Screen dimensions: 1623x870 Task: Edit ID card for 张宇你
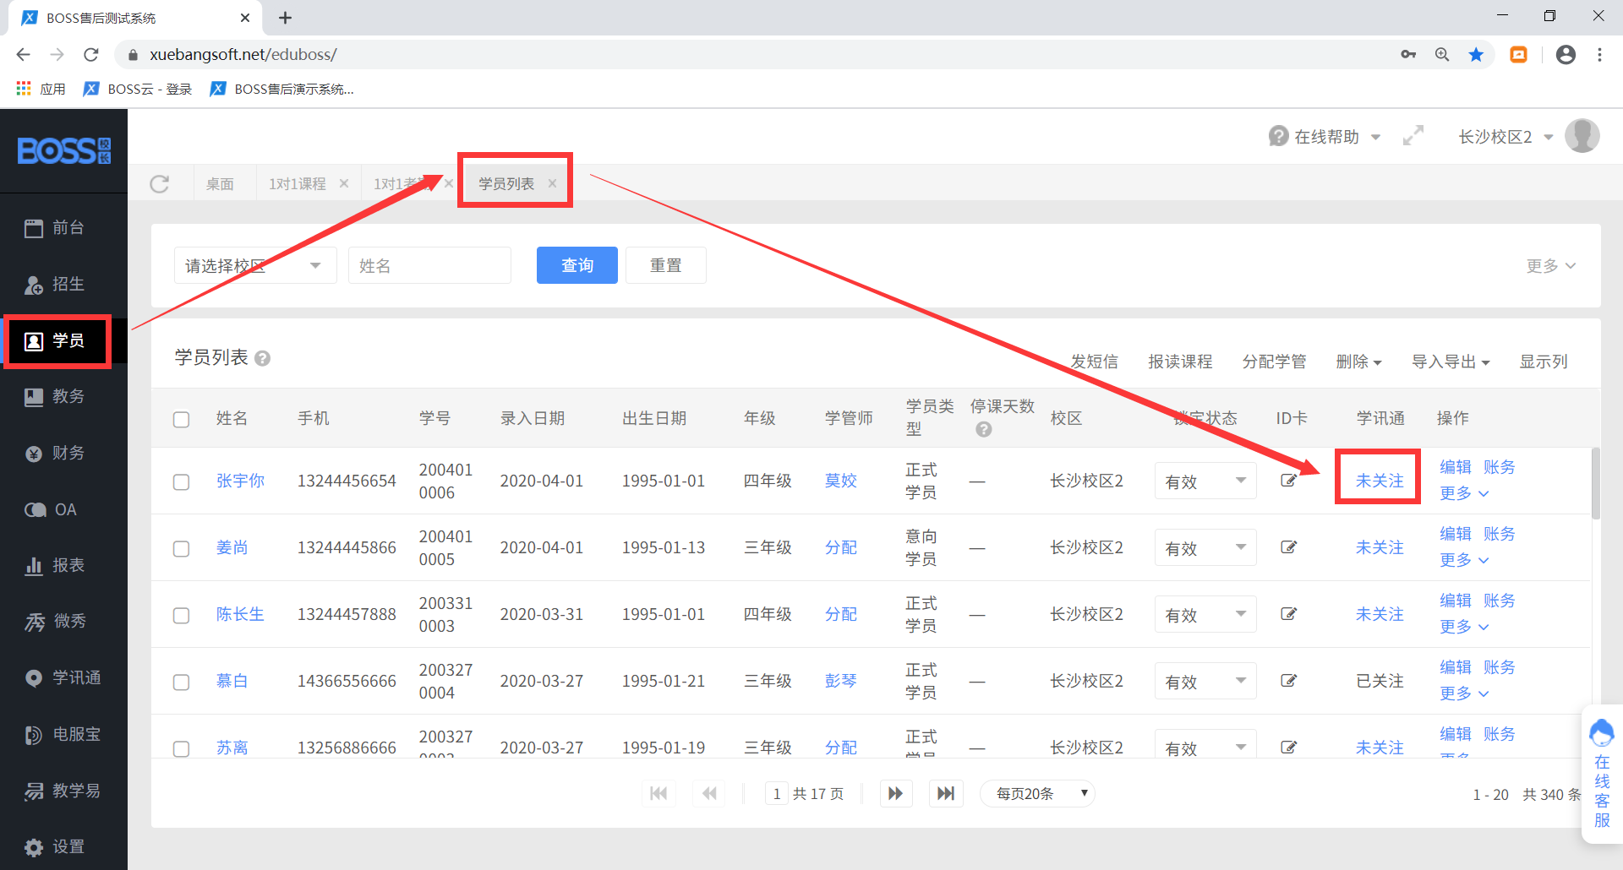tap(1289, 481)
